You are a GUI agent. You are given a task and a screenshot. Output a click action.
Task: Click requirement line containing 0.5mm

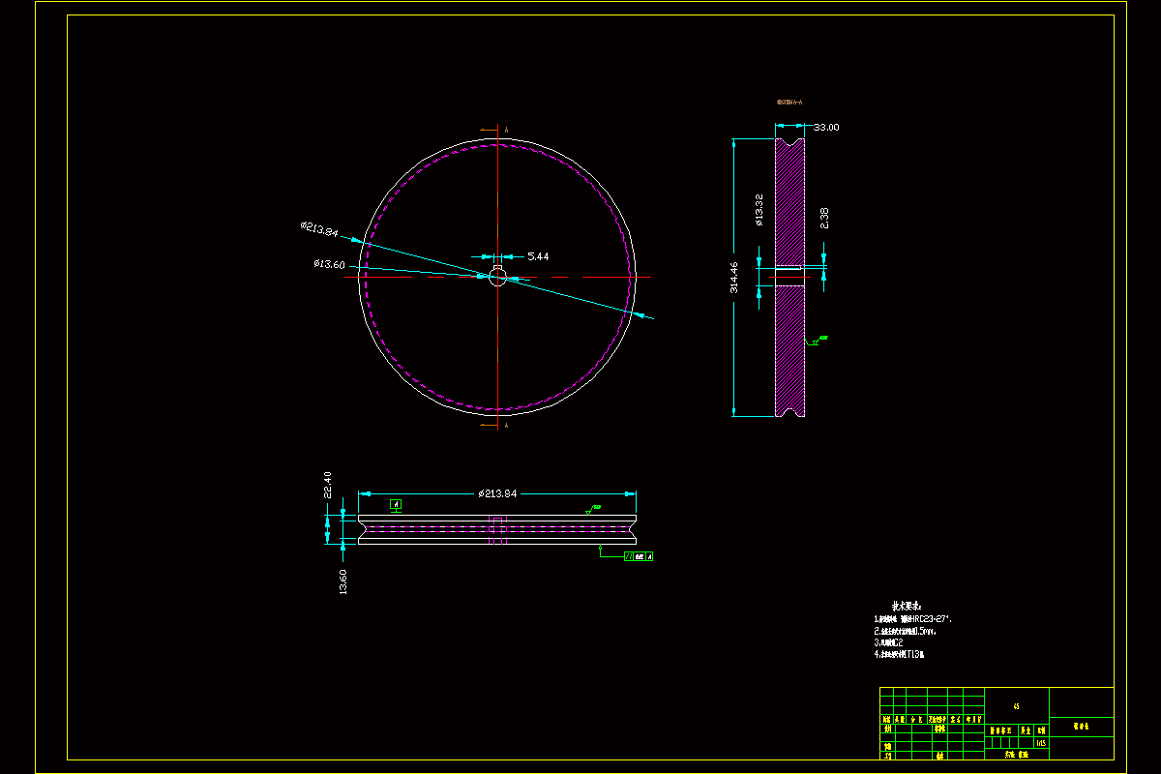pyautogui.click(x=906, y=631)
